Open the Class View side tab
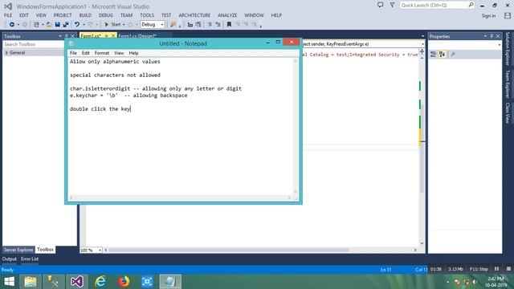Image resolution: width=514 pixels, height=289 pixels. [x=507, y=112]
